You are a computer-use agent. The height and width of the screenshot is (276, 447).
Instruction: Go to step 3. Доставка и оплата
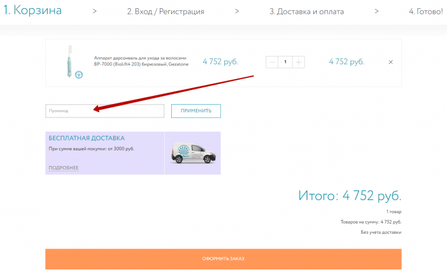307,12
